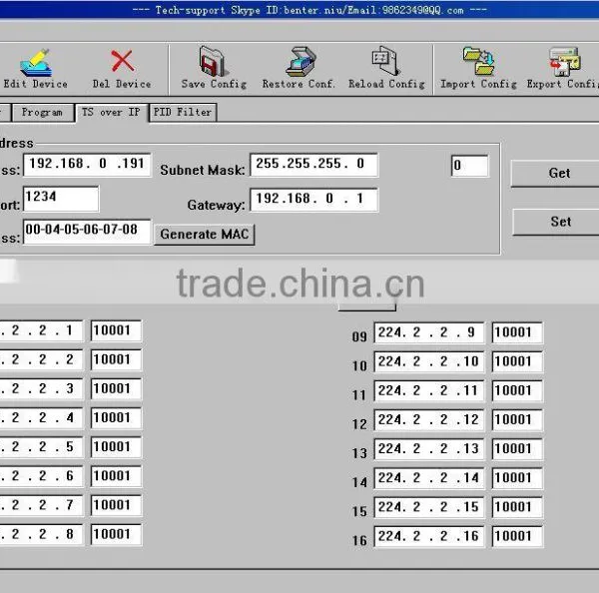This screenshot has height=593, width=599.
Task: Click channel 15 port field
Action: click(517, 507)
